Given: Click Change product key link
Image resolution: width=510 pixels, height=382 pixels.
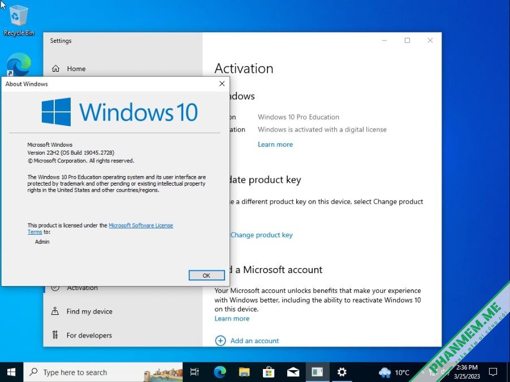Looking at the screenshot, I should [x=262, y=235].
